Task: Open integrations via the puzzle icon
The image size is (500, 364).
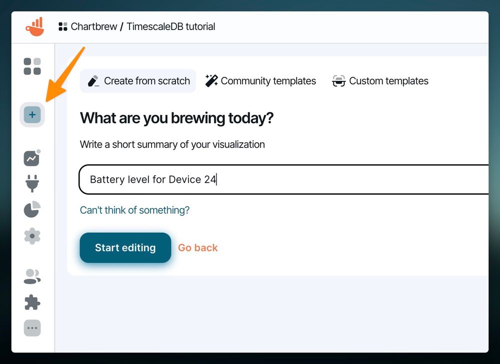Action: pos(31,302)
